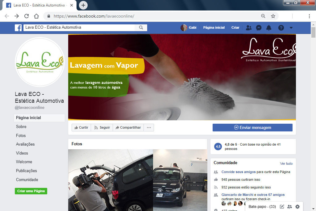Go back with browser back arrow
Image resolution: width=316 pixels, height=211 pixels.
pyautogui.click(x=7, y=16)
